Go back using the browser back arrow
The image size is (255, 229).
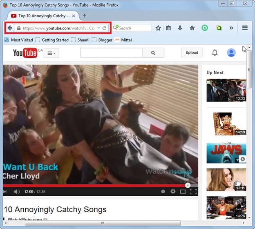tap(10, 28)
